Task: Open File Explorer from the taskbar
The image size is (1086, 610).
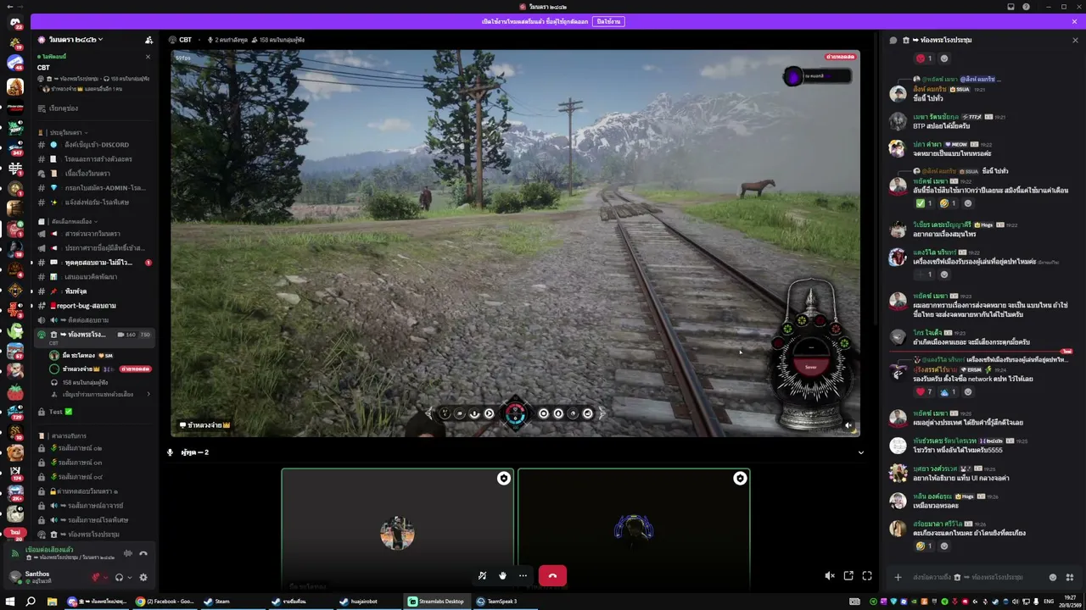Action: click(52, 602)
